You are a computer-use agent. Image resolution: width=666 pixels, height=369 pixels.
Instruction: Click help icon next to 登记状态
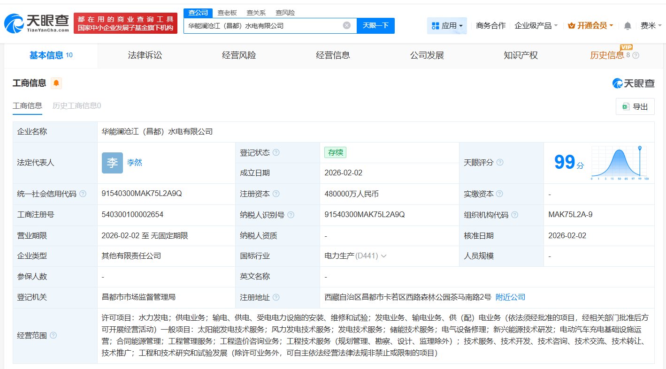[276, 153]
